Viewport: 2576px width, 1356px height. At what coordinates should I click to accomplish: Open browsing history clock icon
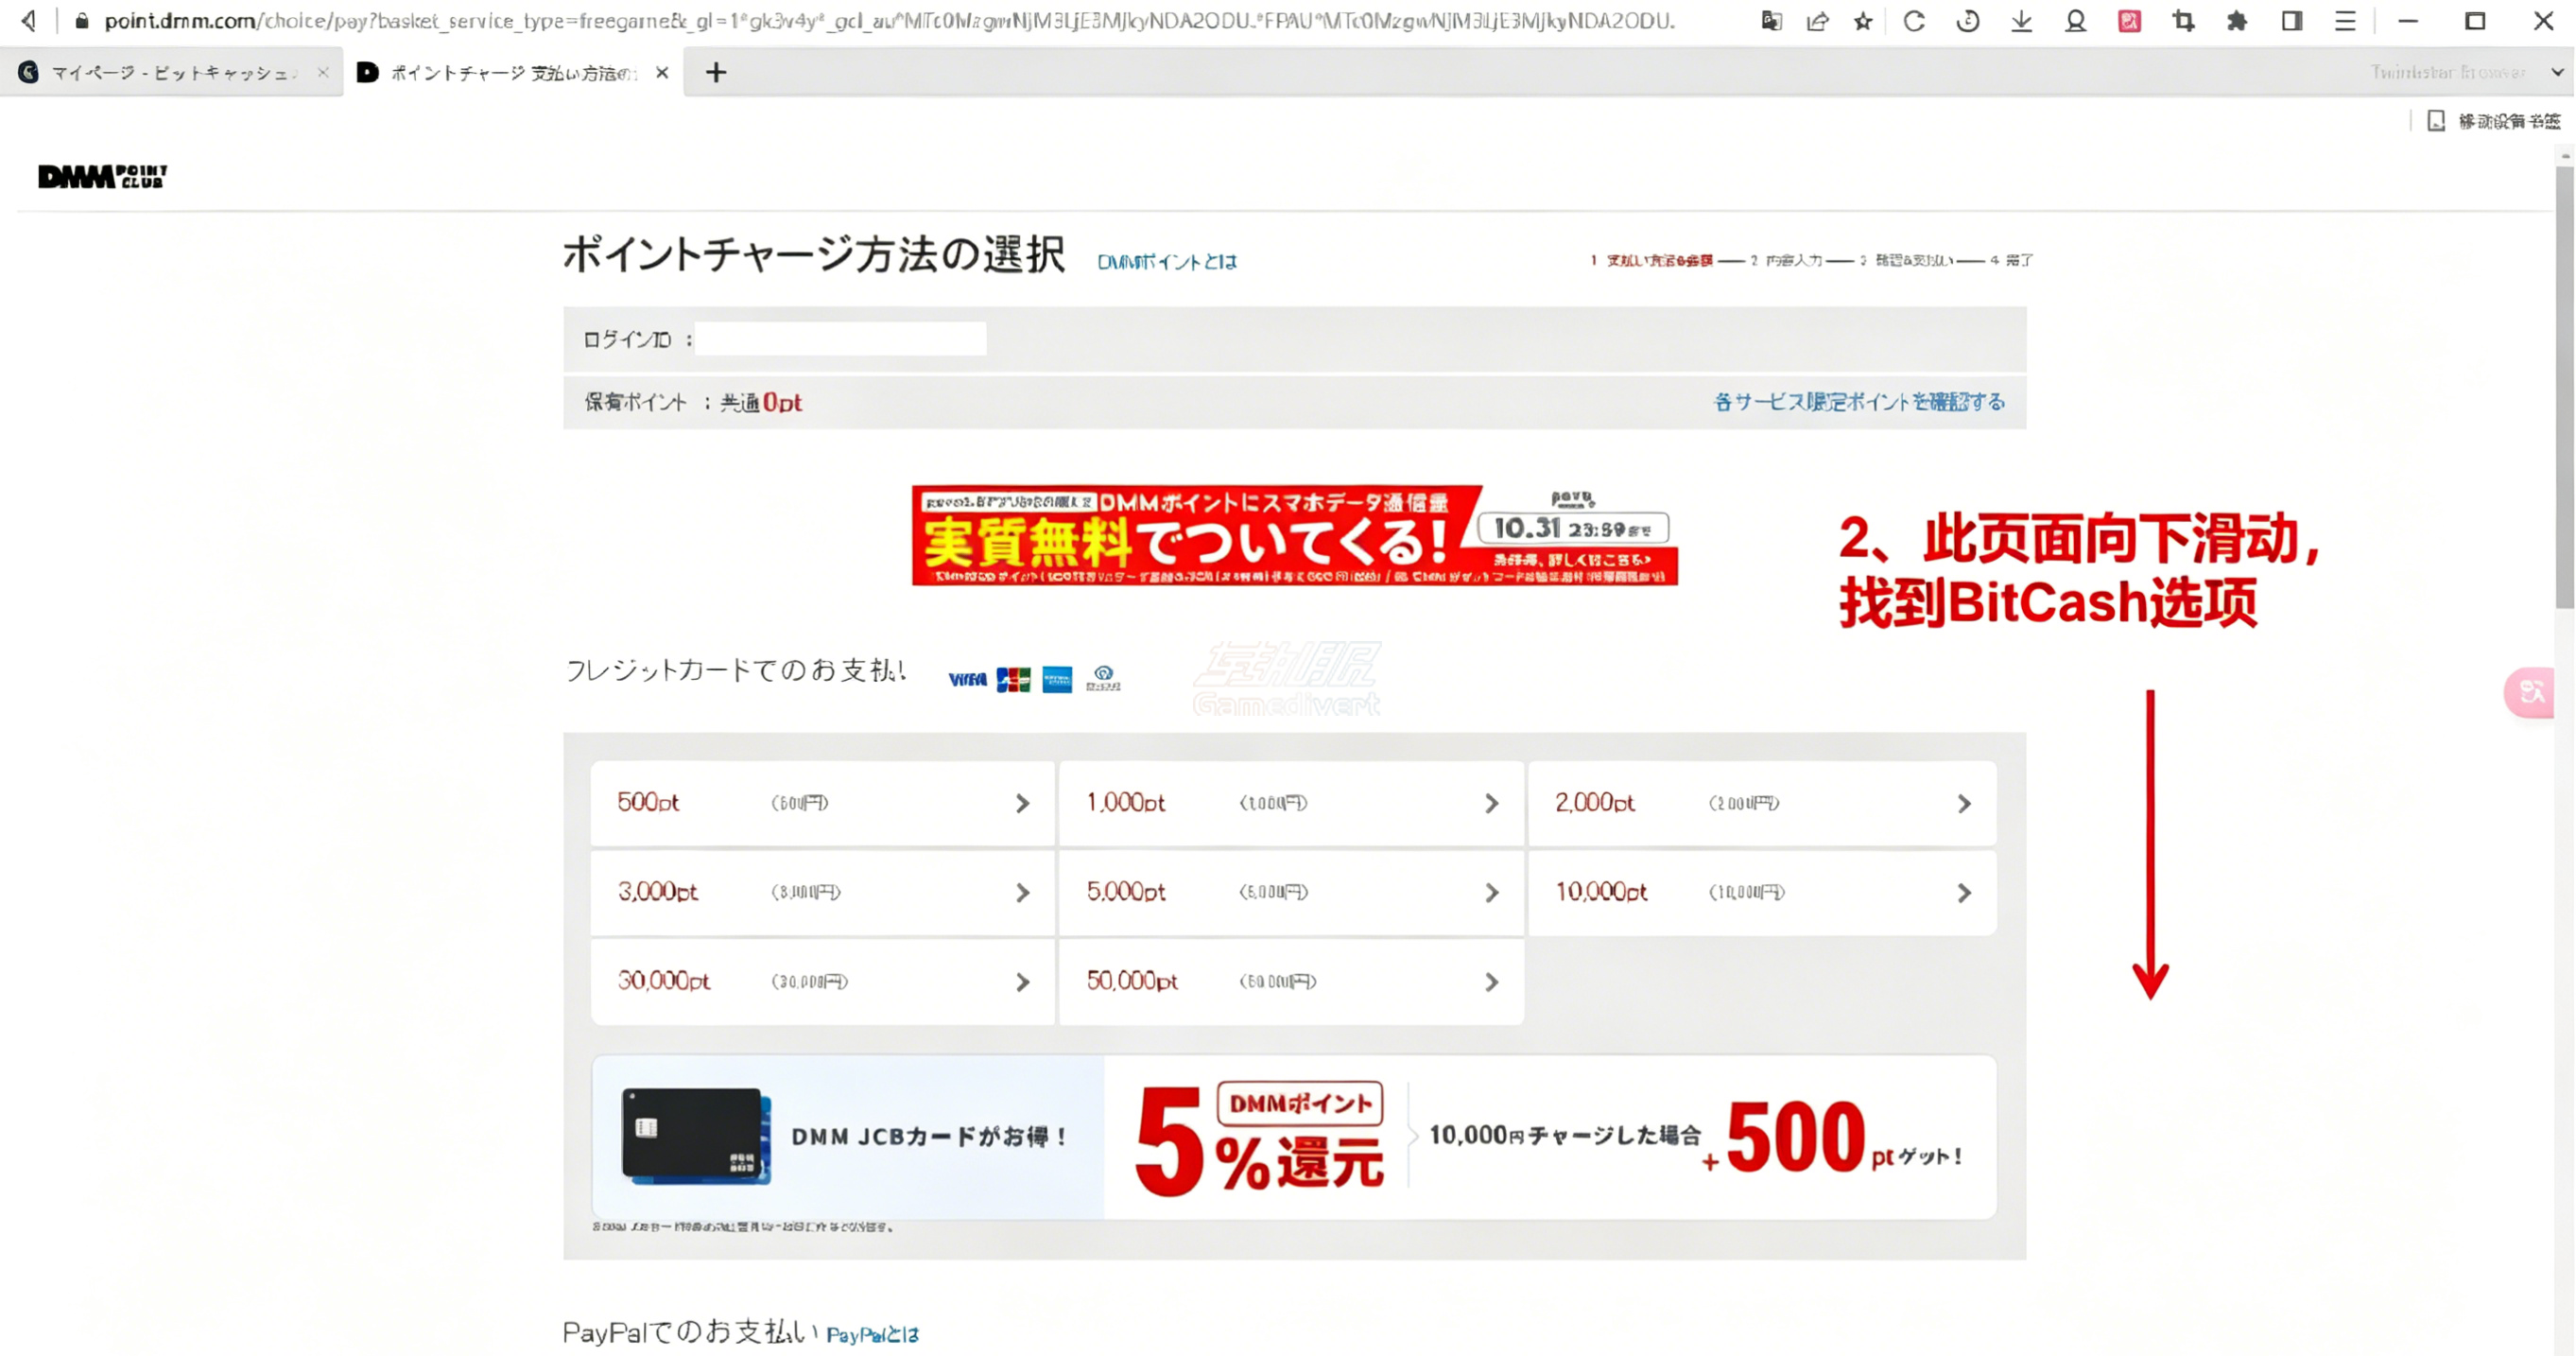coord(1968,21)
